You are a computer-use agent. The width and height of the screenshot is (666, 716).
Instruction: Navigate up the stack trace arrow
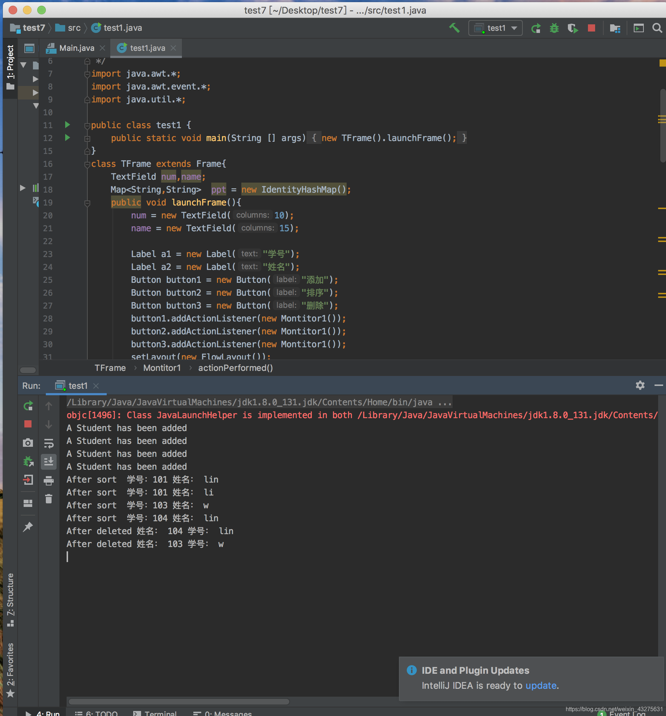[x=49, y=406]
